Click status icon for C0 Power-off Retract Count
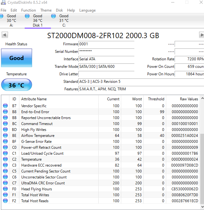The height and width of the screenshot is (210, 204). tap(5, 147)
